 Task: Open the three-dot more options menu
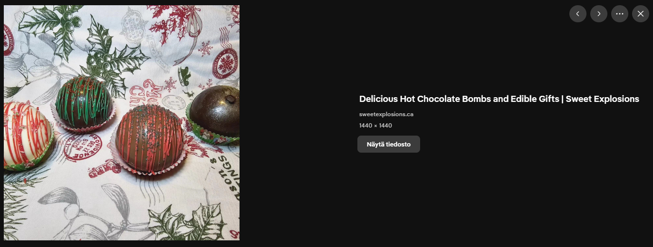click(x=620, y=14)
